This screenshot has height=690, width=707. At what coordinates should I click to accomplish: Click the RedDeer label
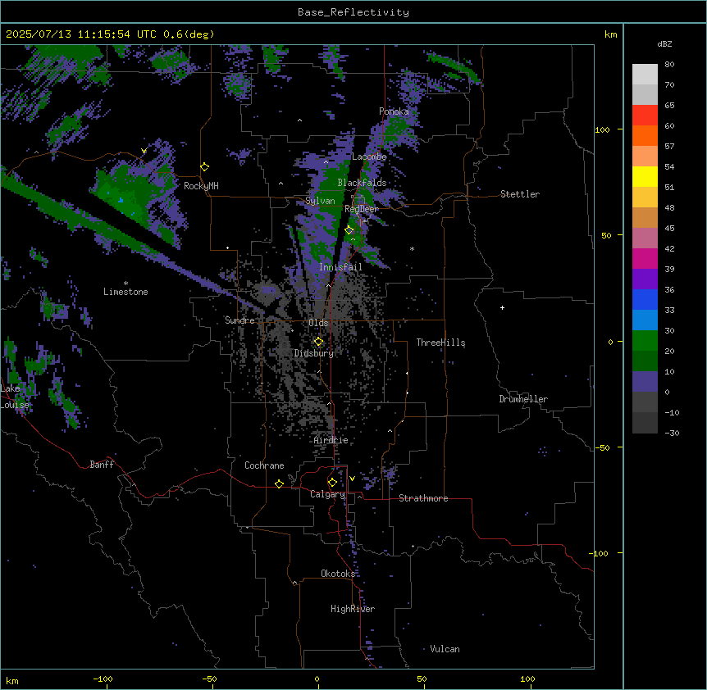tap(362, 209)
